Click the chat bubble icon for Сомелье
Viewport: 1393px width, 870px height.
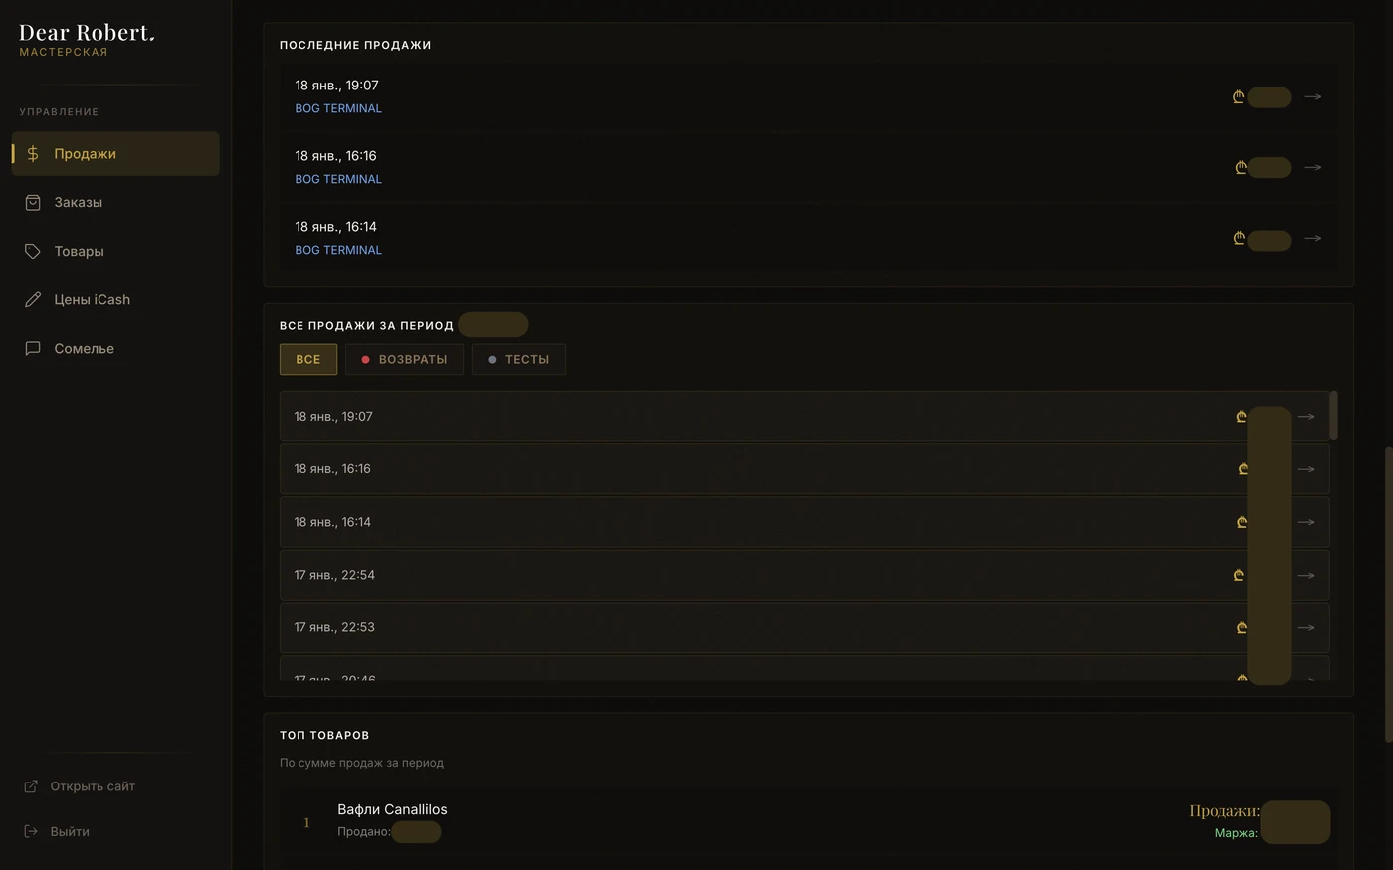pos(33,349)
